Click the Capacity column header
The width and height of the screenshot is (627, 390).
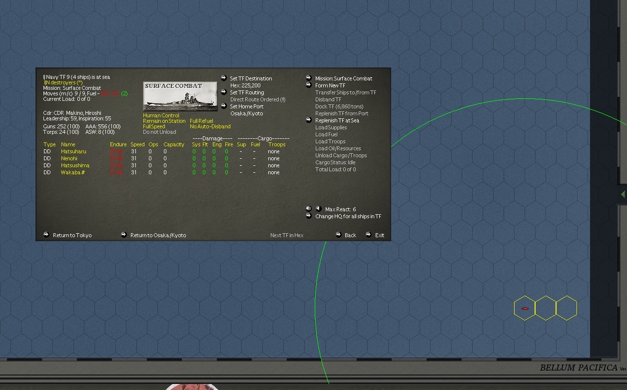[x=174, y=144]
